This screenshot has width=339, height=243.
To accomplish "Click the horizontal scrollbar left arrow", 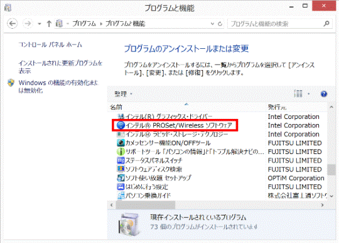I will (x=112, y=205).
